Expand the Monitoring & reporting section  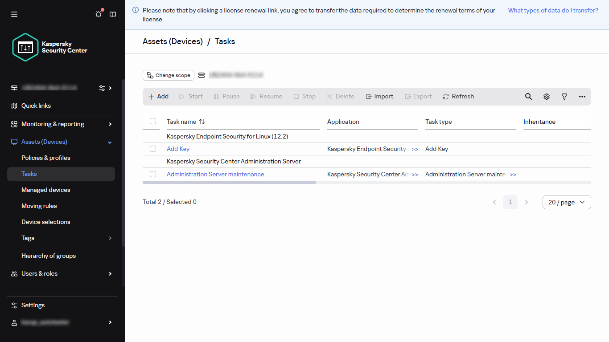coord(61,124)
